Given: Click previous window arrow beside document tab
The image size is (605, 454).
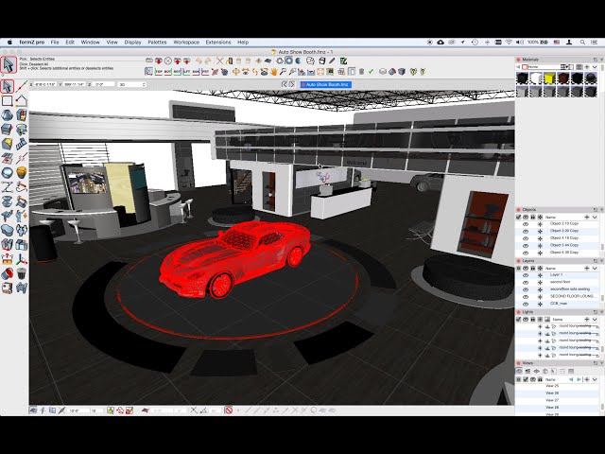Looking at the screenshot, I should [x=285, y=84].
